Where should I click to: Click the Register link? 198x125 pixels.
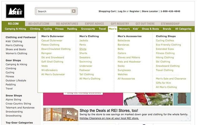tap(134, 11)
